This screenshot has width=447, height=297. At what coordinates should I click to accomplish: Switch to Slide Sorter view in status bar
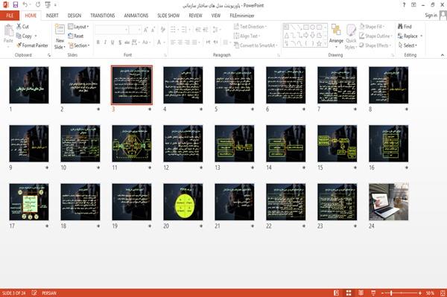[x=349, y=293]
